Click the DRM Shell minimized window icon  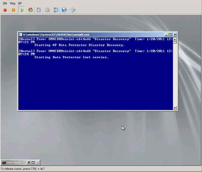pyautogui.click(x=4, y=163)
